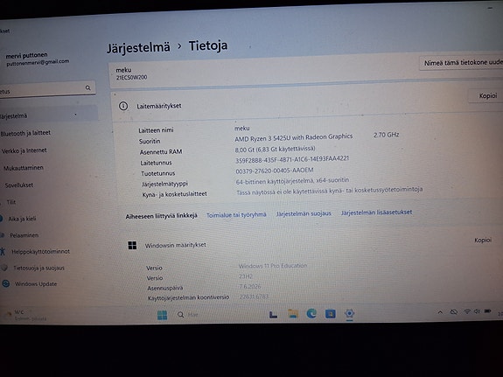The width and height of the screenshot is (503, 377).
Task: Click the Settings gear icon on the taskbar
Action: pyautogui.click(x=349, y=313)
